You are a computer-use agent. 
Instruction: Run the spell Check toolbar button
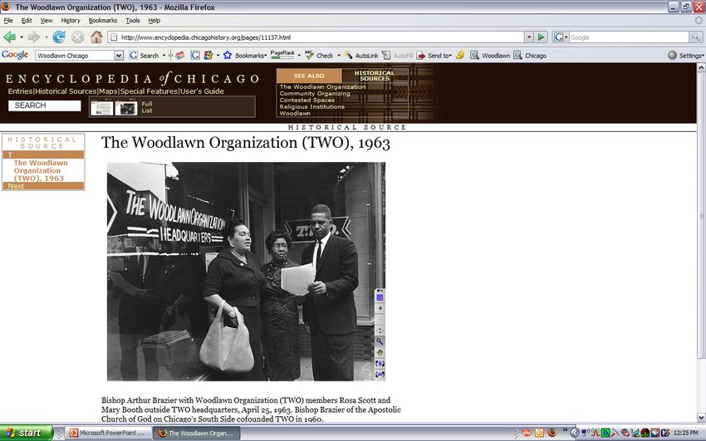(319, 56)
